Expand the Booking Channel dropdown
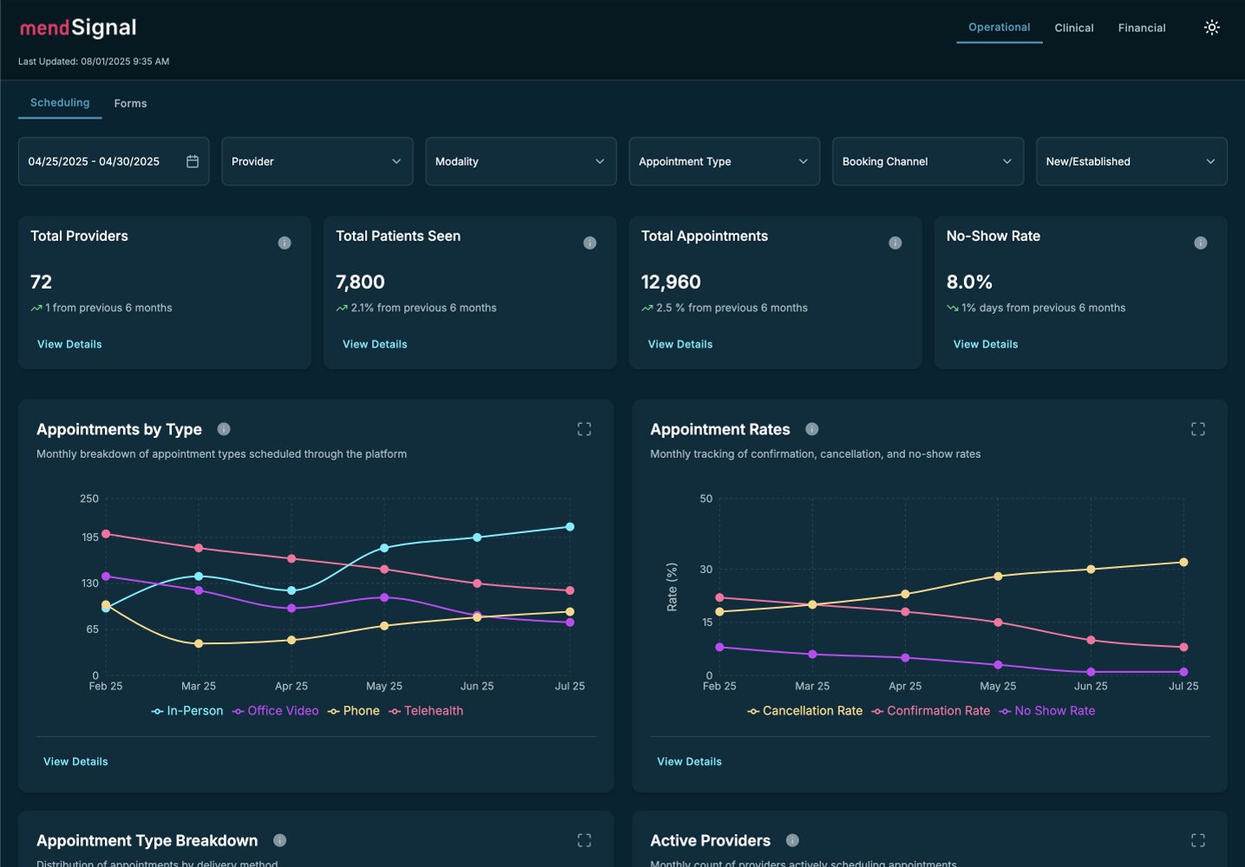 click(927, 161)
